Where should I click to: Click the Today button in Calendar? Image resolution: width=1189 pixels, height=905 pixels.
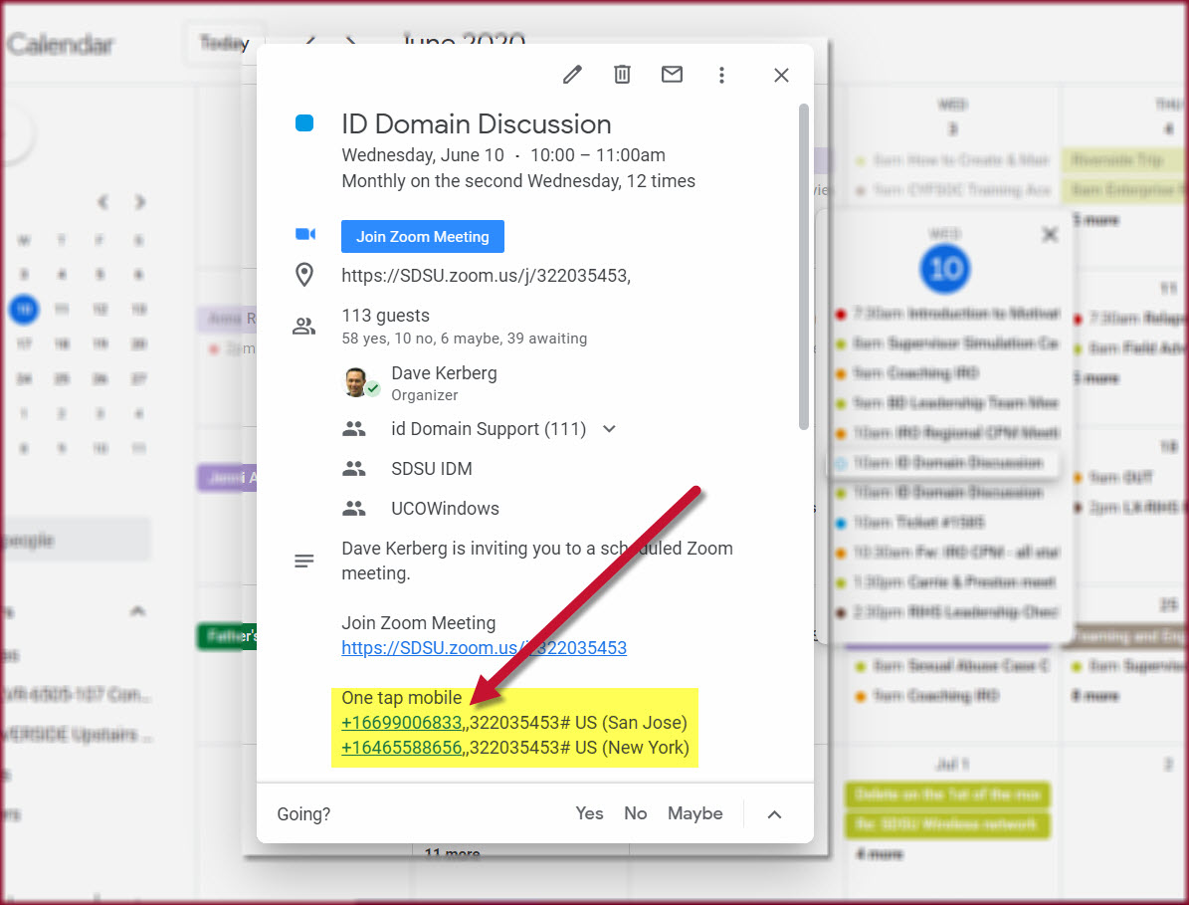point(224,43)
